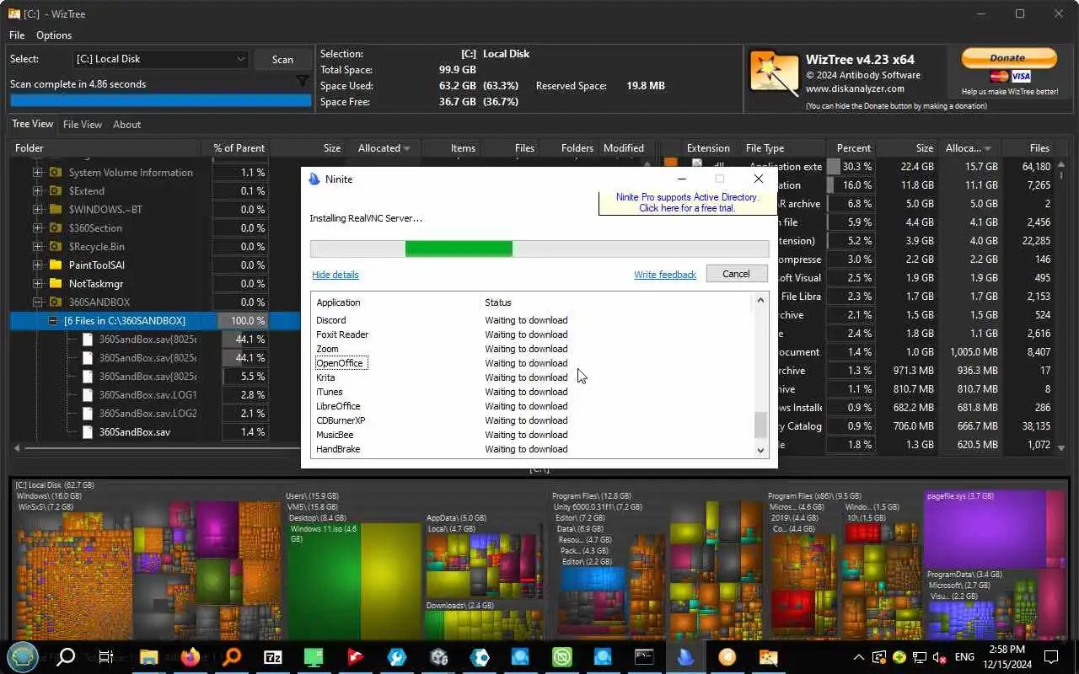This screenshot has height=674, width=1079.
Task: Switch to the Tree View tab
Action: pyautogui.click(x=32, y=124)
